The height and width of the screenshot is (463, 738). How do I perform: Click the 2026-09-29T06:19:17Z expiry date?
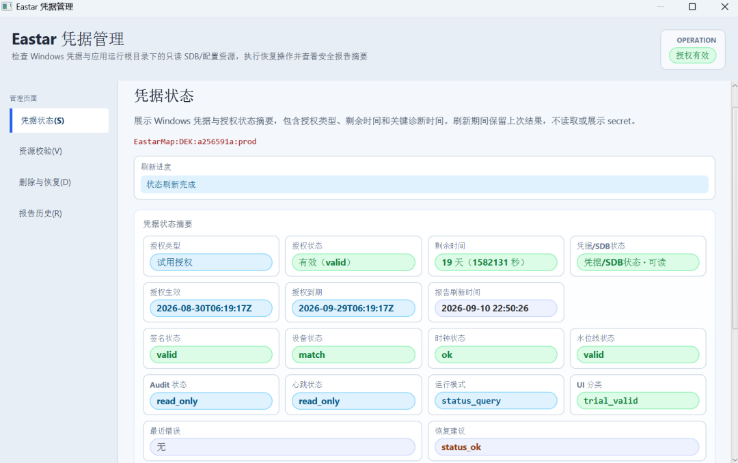[353, 308]
